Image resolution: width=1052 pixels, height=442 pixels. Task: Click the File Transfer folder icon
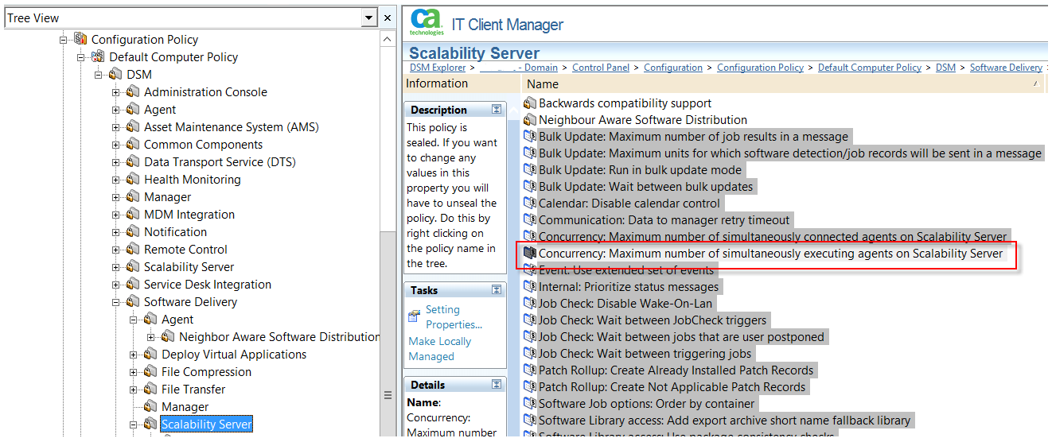click(150, 389)
